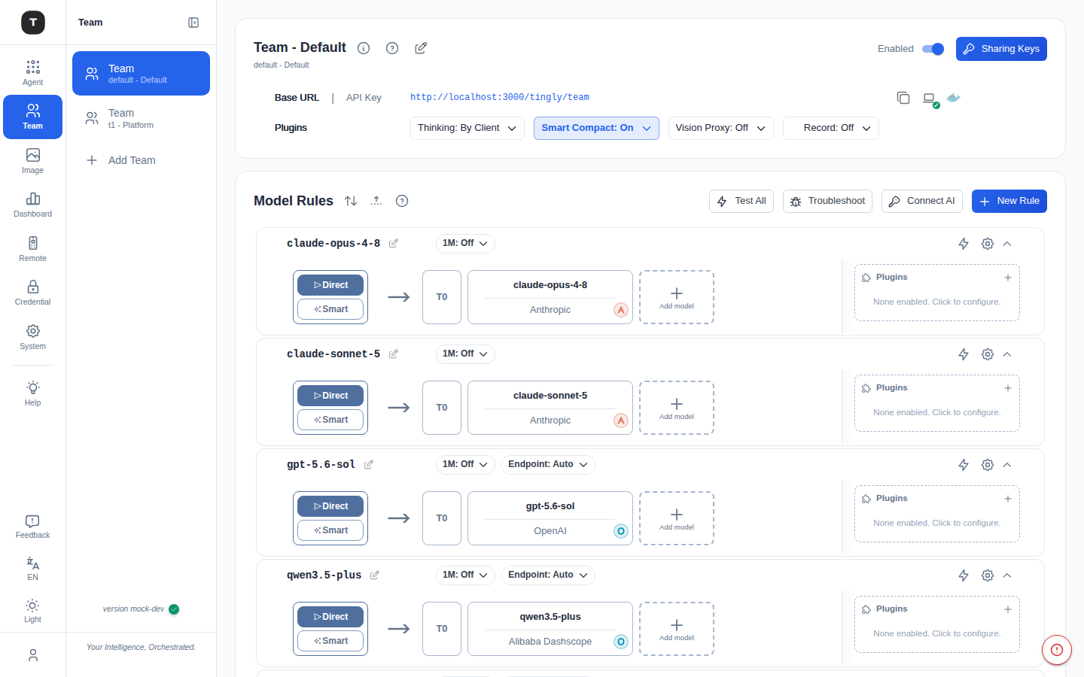Open the Thinking: By Client dropdown

(467, 128)
